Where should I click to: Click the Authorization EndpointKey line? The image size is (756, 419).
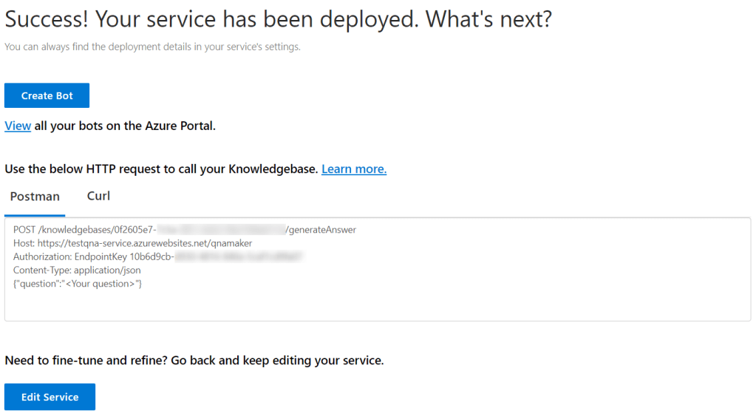point(92,256)
